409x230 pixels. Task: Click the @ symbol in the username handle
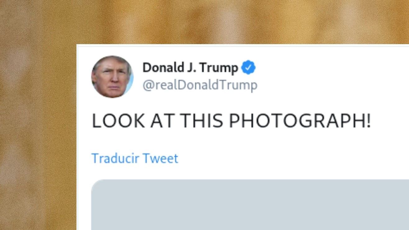pos(148,85)
